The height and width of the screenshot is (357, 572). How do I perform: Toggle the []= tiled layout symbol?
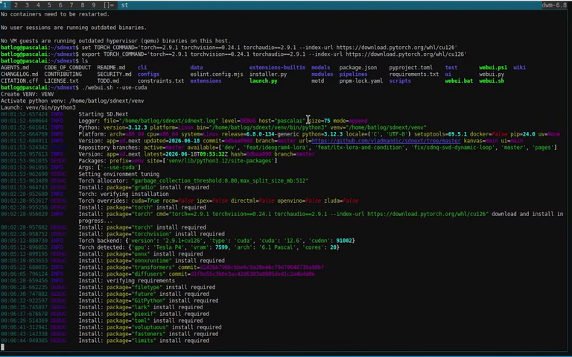[x=108, y=5]
